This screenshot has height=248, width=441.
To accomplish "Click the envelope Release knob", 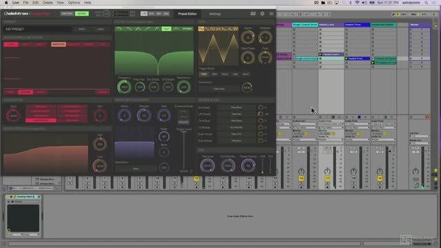I will pyautogui.click(x=144, y=115).
